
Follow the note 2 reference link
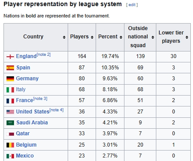(x=44, y=55)
